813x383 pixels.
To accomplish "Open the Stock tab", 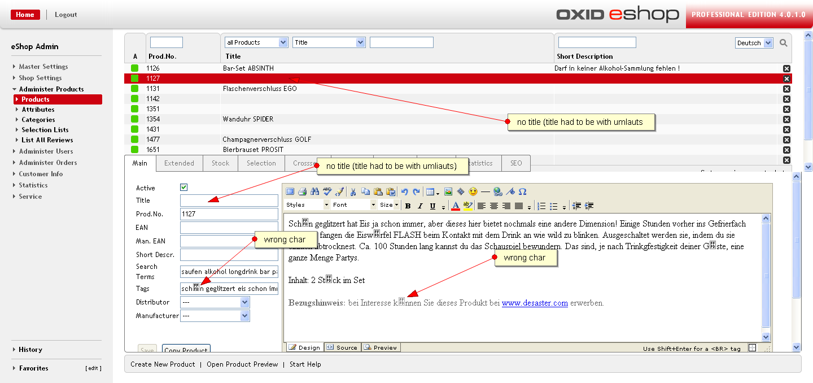I will coord(220,163).
